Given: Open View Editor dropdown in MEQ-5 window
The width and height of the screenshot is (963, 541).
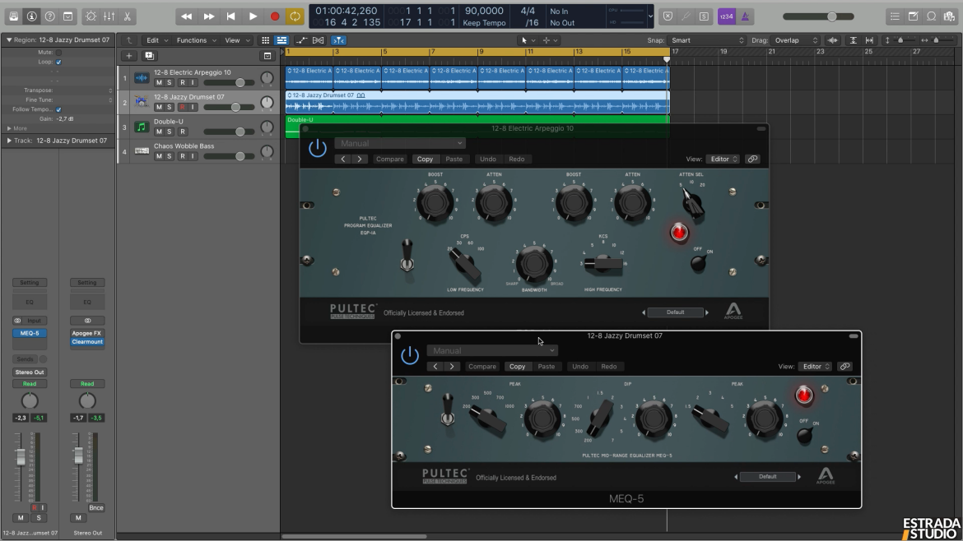Looking at the screenshot, I should (x=815, y=367).
